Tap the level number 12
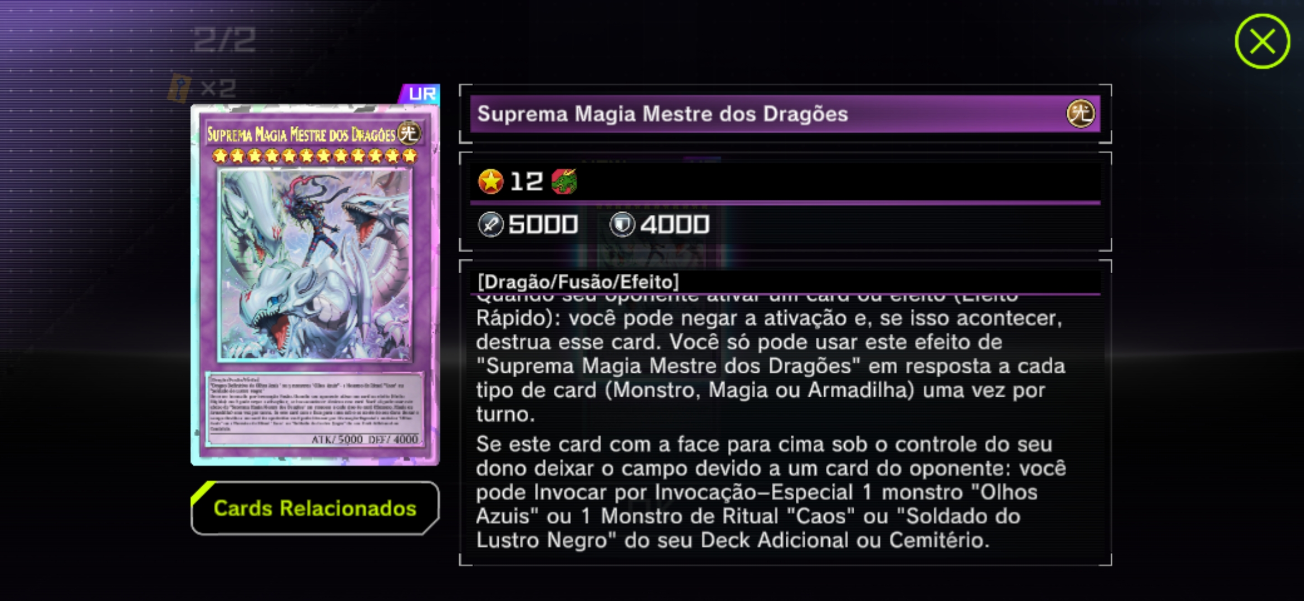Screen dimensions: 1304x601 pos(526,181)
